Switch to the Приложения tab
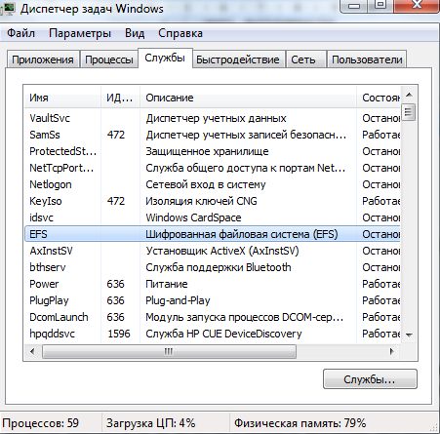 tap(43, 59)
